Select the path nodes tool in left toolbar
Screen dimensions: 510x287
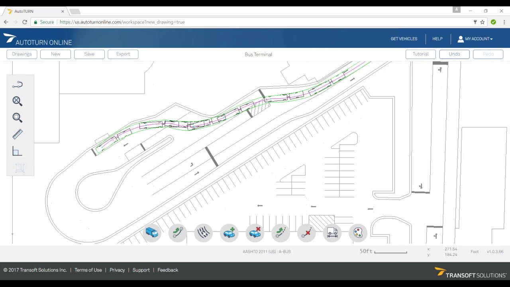click(18, 85)
